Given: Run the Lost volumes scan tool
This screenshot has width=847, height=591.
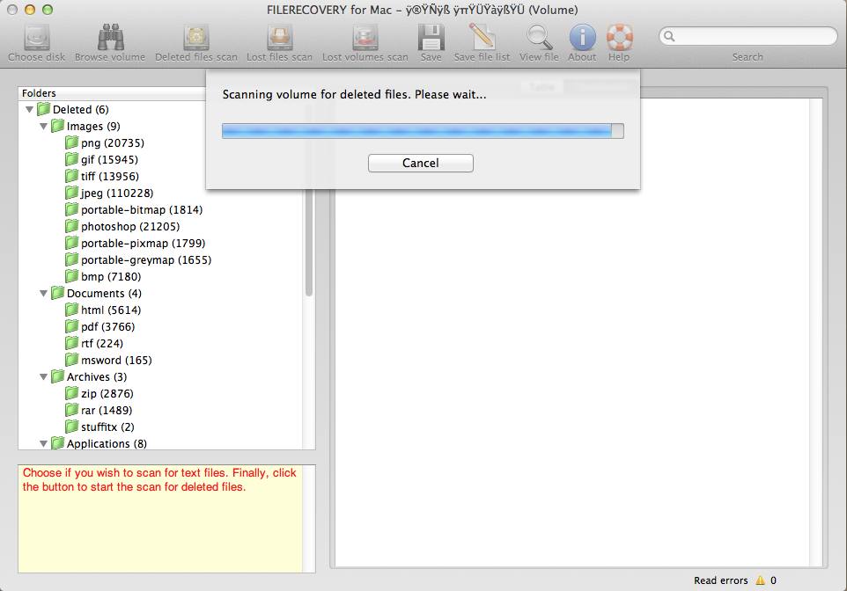Looking at the screenshot, I should point(365,37).
